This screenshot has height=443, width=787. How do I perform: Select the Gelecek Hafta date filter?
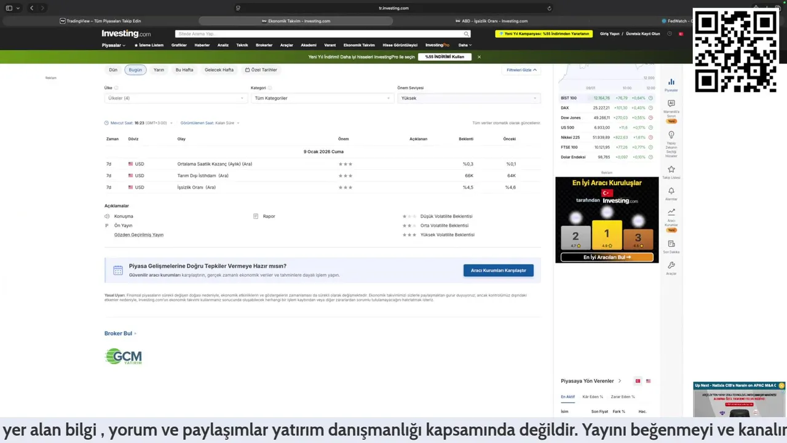point(219,70)
